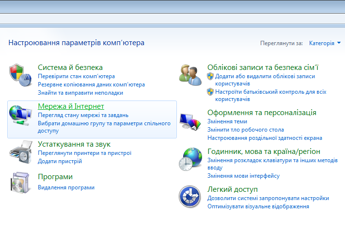Click 'Настроювання роздільної здатності екрана' link

click(x=265, y=138)
